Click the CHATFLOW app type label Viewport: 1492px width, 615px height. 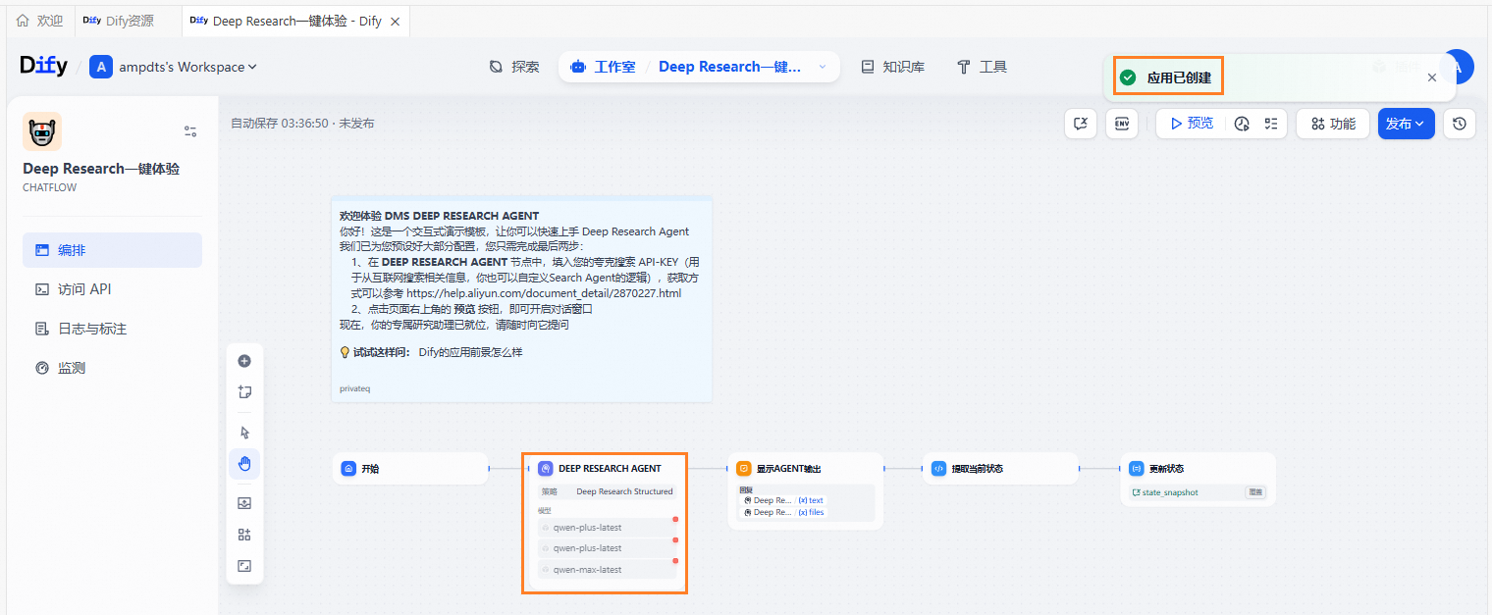point(49,187)
